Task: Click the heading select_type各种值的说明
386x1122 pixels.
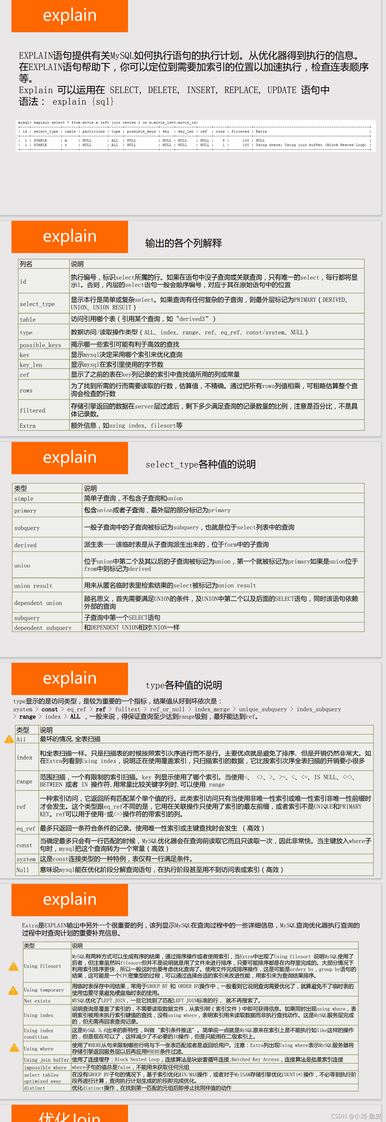Action: pos(200,464)
